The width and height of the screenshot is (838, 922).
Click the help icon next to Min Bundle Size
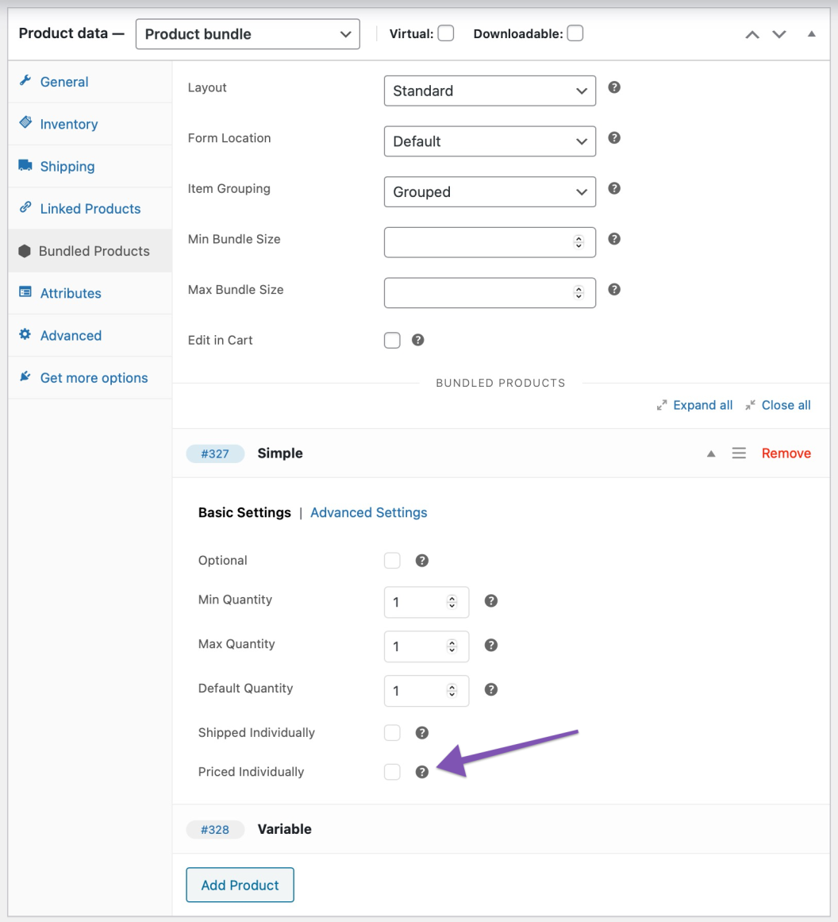(613, 238)
